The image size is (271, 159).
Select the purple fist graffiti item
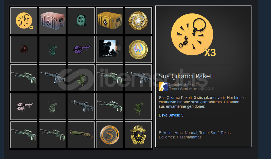pyautogui.click(x=81, y=49)
